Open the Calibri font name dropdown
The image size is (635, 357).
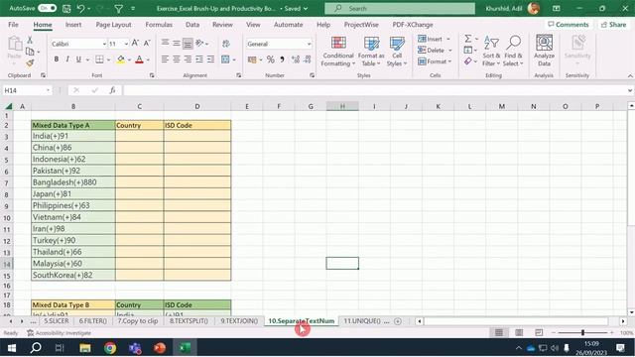[104, 44]
